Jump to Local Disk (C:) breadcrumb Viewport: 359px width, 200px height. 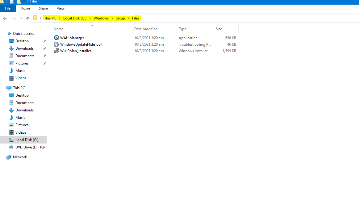point(75,18)
